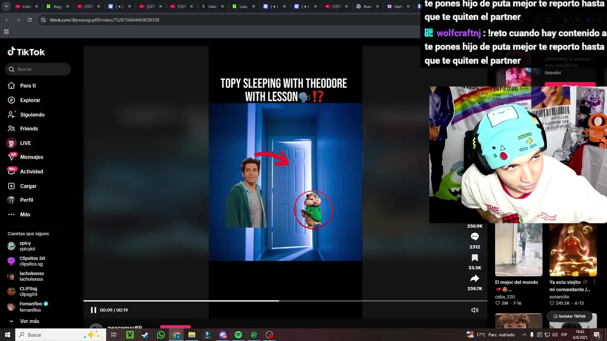Click the tiktok.com address bar URL
The width and height of the screenshot is (607, 341).
pos(104,20)
